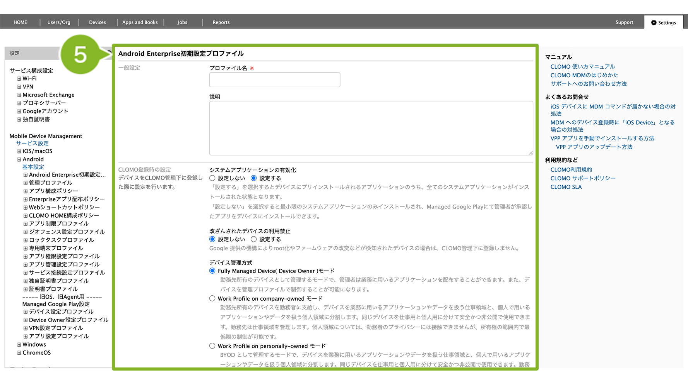Click the 説明 textarea resize handle
This screenshot has height=386, width=688.
(531, 153)
